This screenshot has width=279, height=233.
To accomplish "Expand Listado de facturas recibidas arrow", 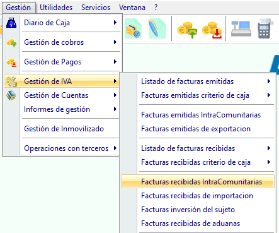I will (269, 148).
